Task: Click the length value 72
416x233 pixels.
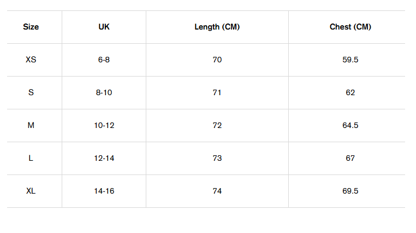Action: 217,125
